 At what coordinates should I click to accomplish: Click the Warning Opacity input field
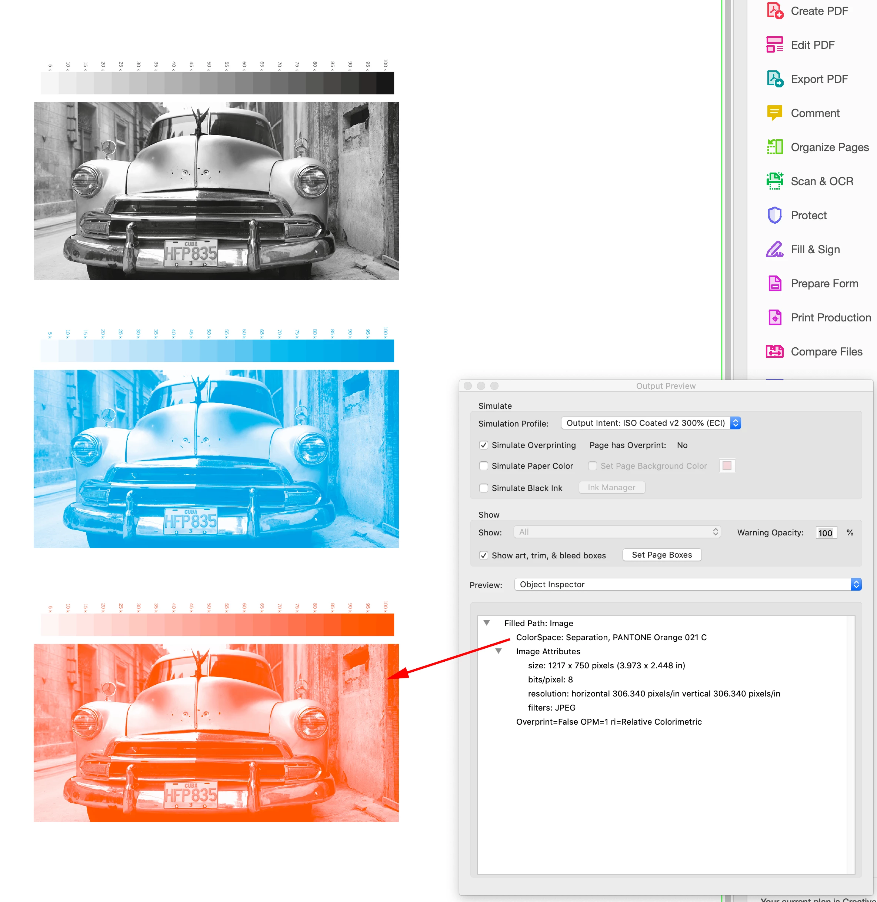(x=826, y=533)
